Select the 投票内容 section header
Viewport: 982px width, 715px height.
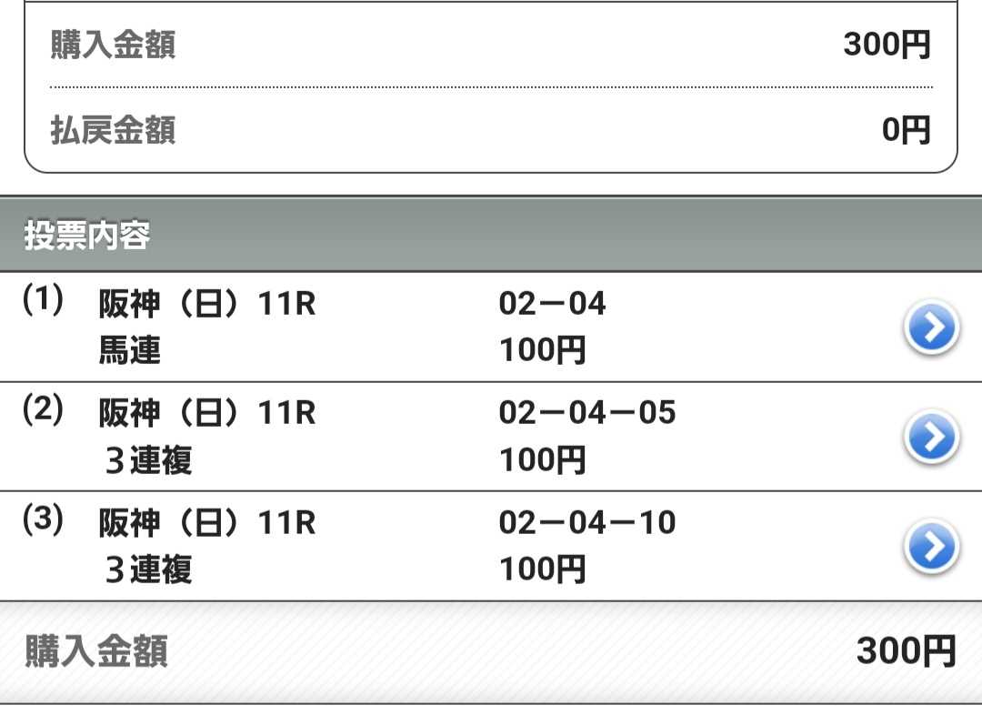coord(87,237)
